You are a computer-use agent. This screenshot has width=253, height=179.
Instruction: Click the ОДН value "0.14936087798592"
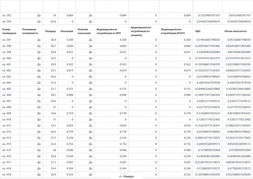point(208,40)
